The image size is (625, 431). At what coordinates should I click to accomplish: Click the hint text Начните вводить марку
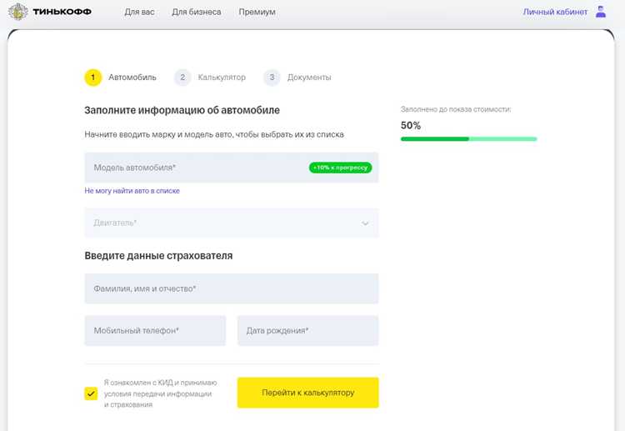(x=214, y=135)
